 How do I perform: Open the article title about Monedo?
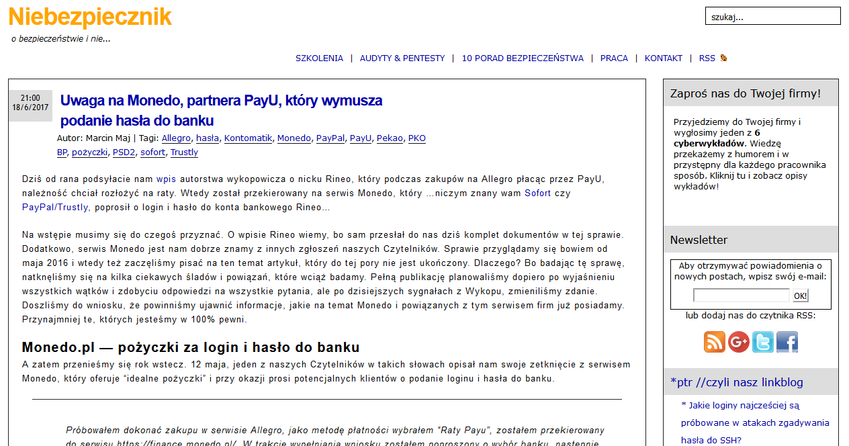(x=221, y=111)
